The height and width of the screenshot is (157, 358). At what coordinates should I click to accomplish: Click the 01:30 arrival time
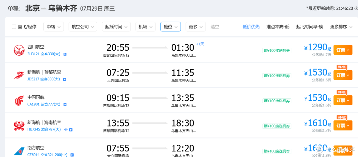[183, 48]
